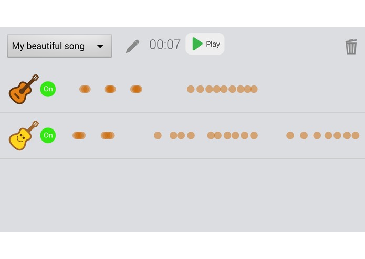Click the 00:07 time display
Viewport: 365px width, 259px height.
click(x=165, y=45)
